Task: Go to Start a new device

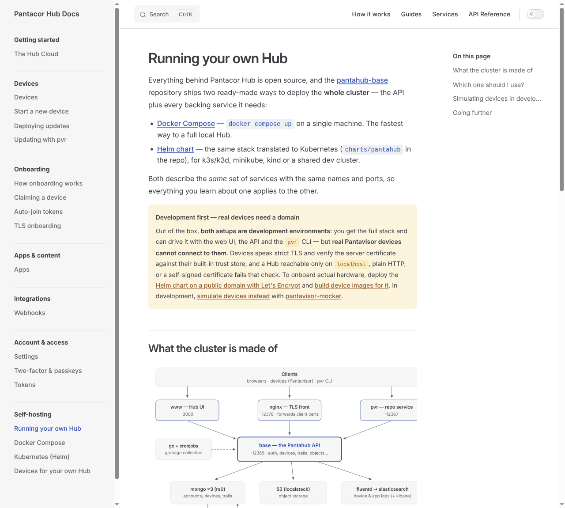Action: click(41, 111)
